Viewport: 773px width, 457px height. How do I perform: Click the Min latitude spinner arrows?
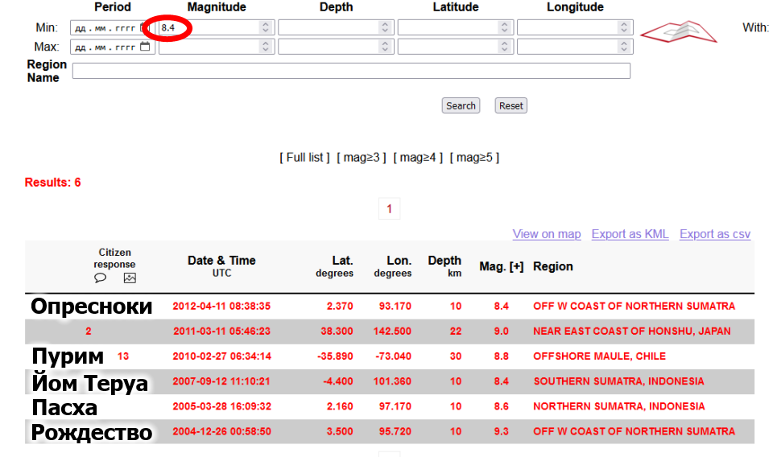(x=504, y=27)
